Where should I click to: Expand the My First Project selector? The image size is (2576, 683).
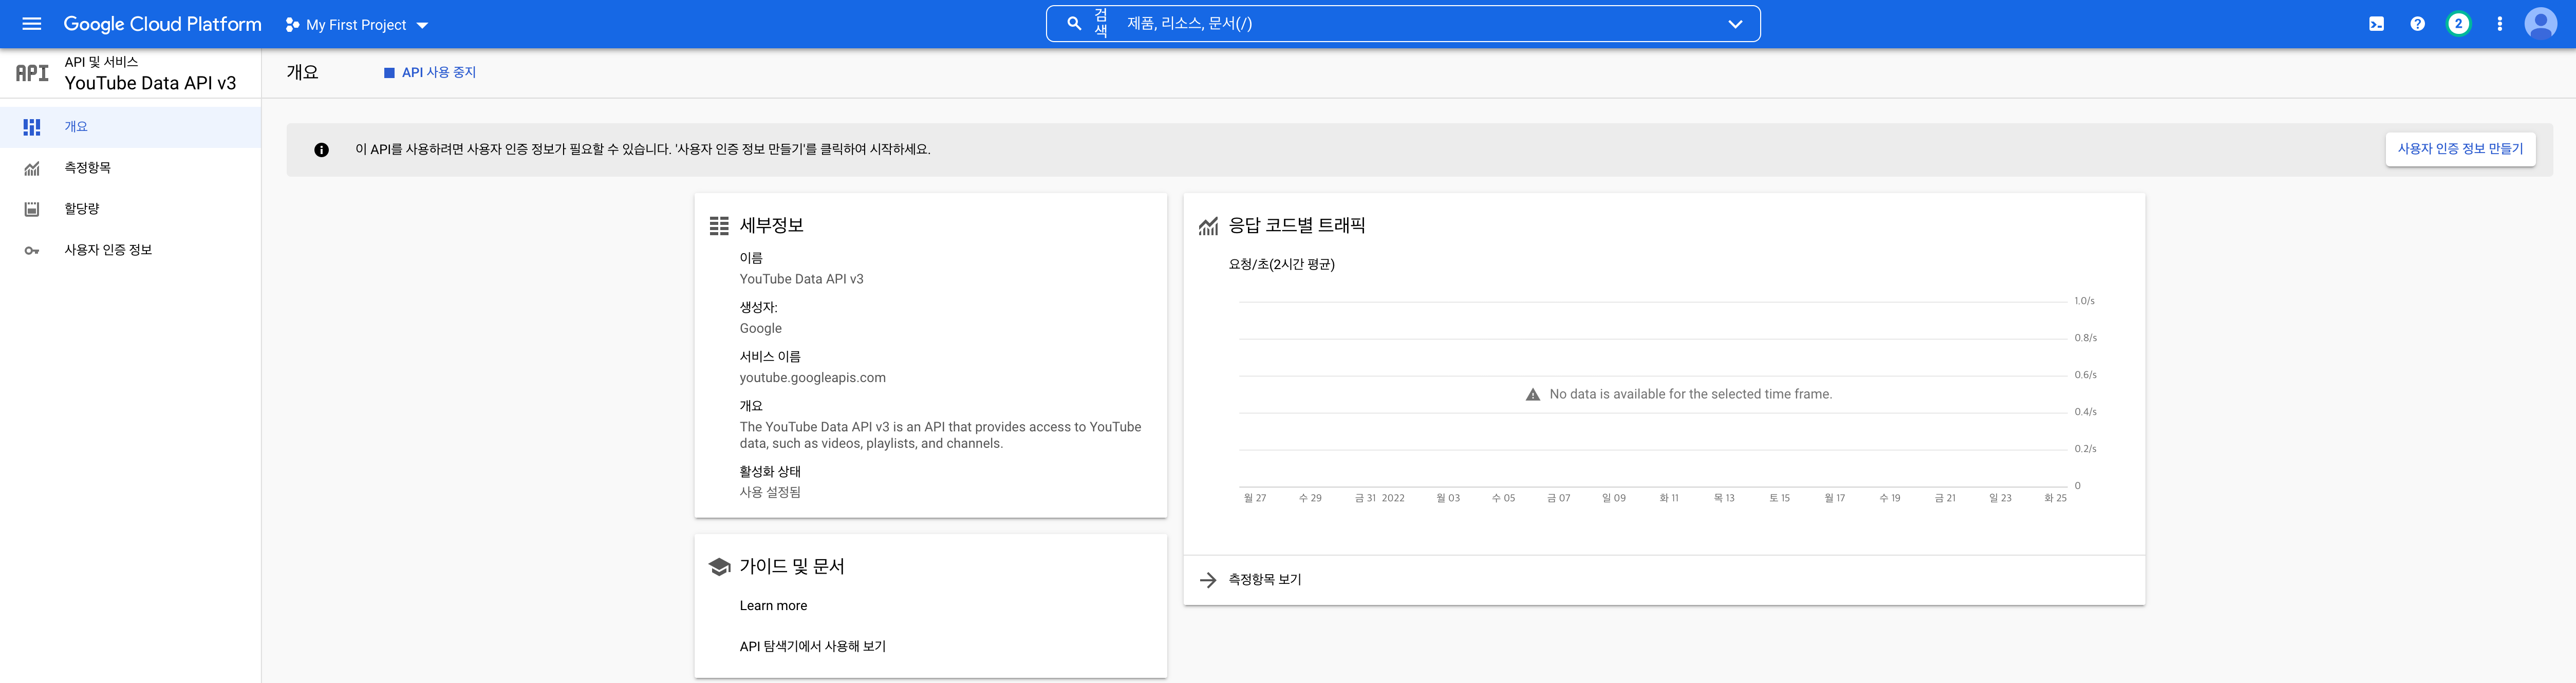pyautogui.click(x=357, y=25)
